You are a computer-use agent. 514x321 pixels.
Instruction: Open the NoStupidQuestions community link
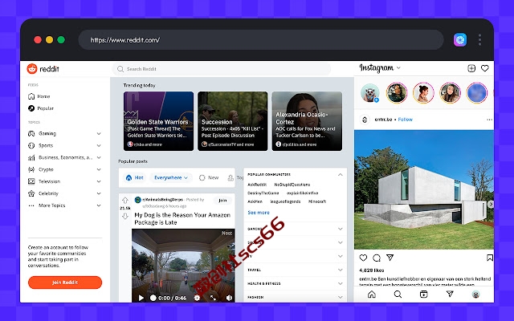[292, 185]
